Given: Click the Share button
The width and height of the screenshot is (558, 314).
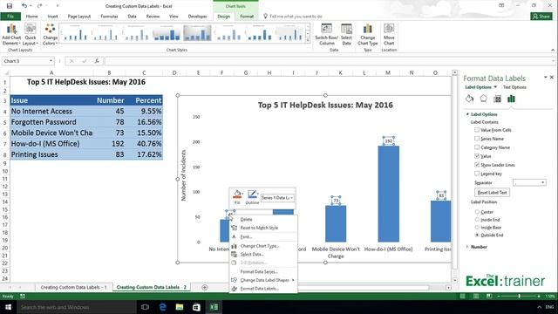Looking at the screenshot, I should click(x=541, y=17).
